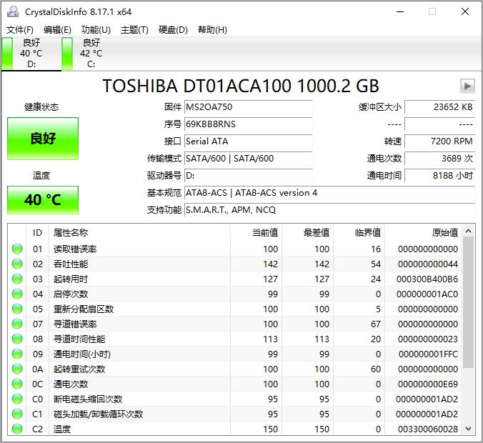483x443 pixels.
Task: Click green status indicator for row 02
Action: [17, 264]
